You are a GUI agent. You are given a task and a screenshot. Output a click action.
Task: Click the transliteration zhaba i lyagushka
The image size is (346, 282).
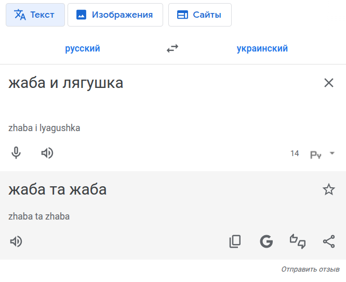click(x=45, y=128)
